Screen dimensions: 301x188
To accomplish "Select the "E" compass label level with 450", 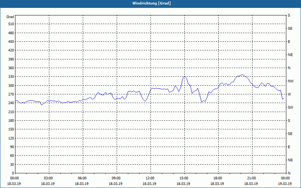I will tap(289, 42).
